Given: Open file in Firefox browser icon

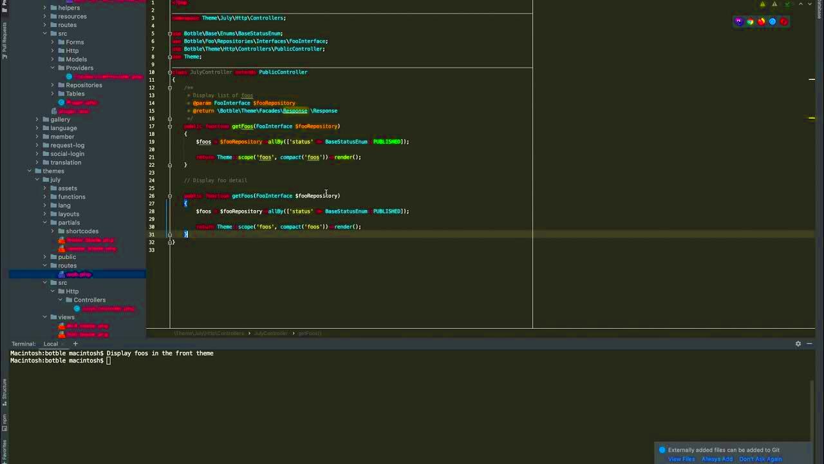Looking at the screenshot, I should [762, 21].
